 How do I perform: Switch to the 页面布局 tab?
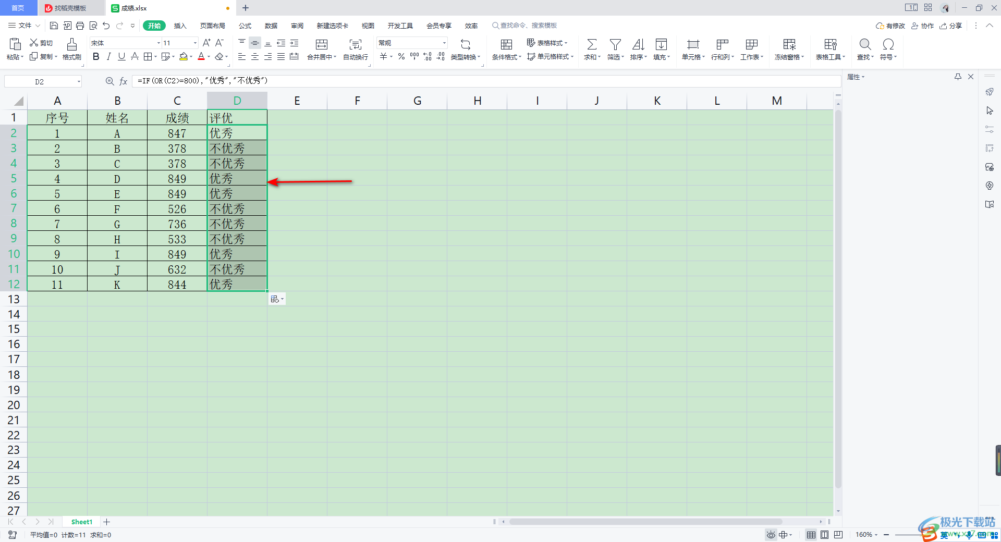click(x=213, y=26)
